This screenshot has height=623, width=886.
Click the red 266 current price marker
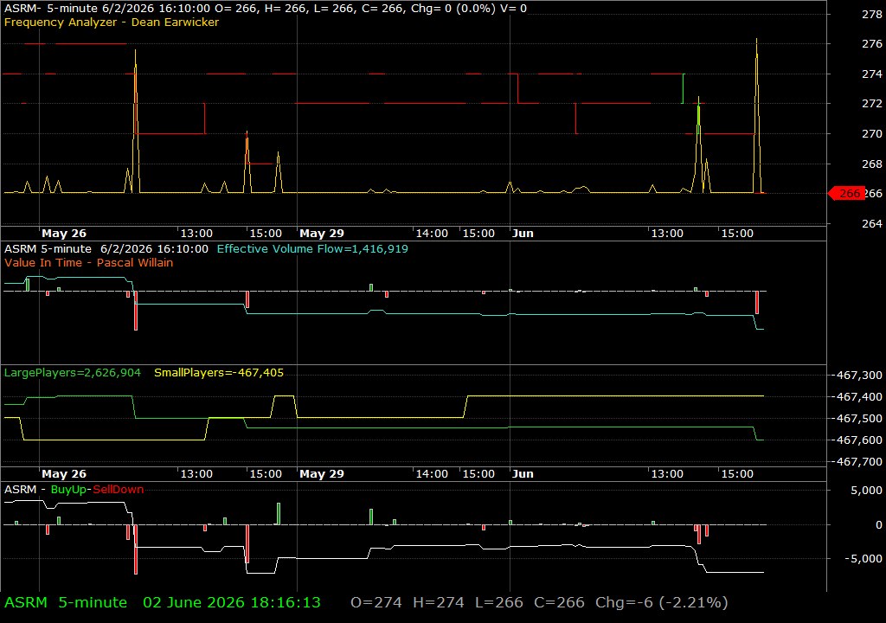click(x=846, y=193)
